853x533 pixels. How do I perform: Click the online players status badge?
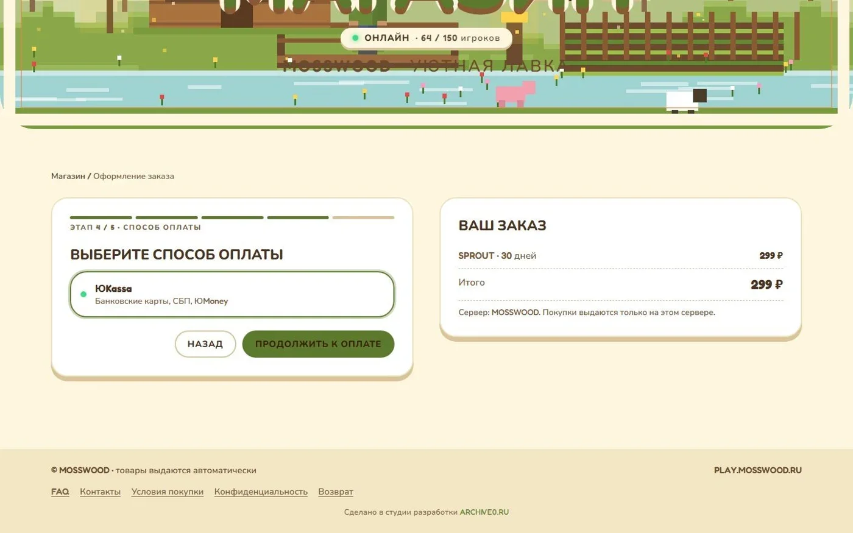[x=426, y=38]
